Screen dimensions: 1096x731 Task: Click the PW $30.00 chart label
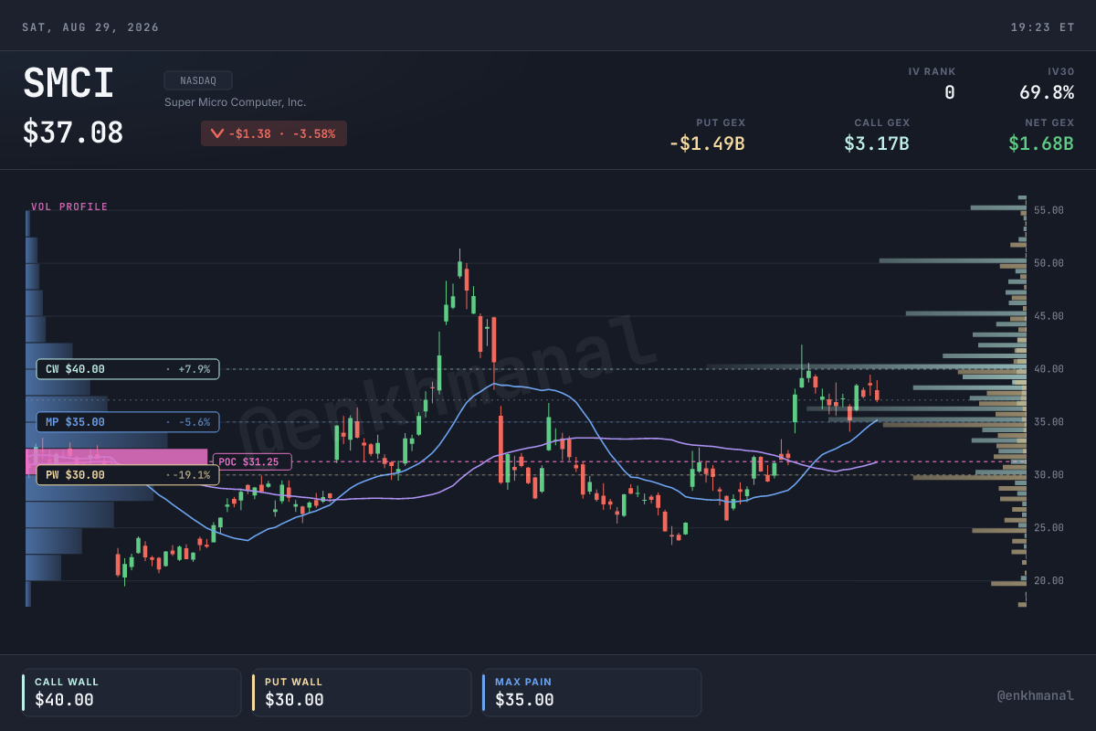click(128, 475)
